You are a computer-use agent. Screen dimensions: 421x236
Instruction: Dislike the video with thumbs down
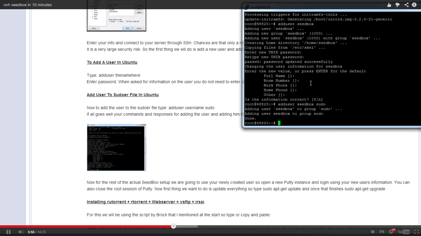[398, 5]
